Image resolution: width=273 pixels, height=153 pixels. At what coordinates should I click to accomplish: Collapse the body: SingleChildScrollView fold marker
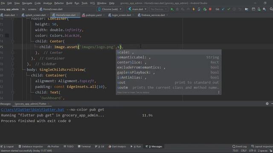click(x=13, y=70)
